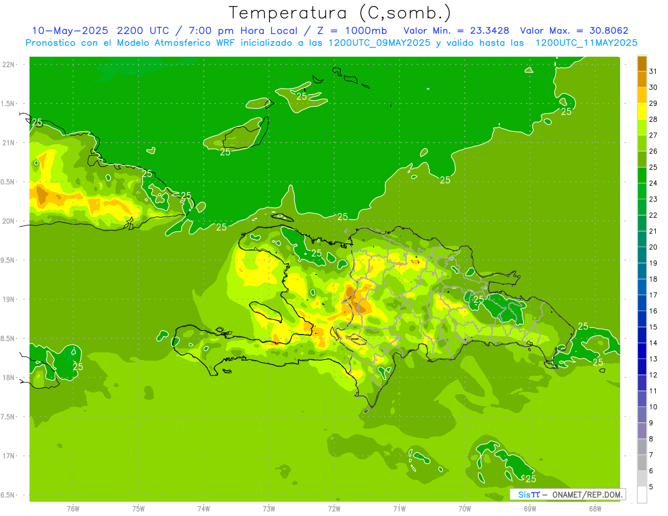Pick yellow legend swatch between 28 and 29
Image resolution: width=668 pixels, height=516 pixels.
click(642, 111)
